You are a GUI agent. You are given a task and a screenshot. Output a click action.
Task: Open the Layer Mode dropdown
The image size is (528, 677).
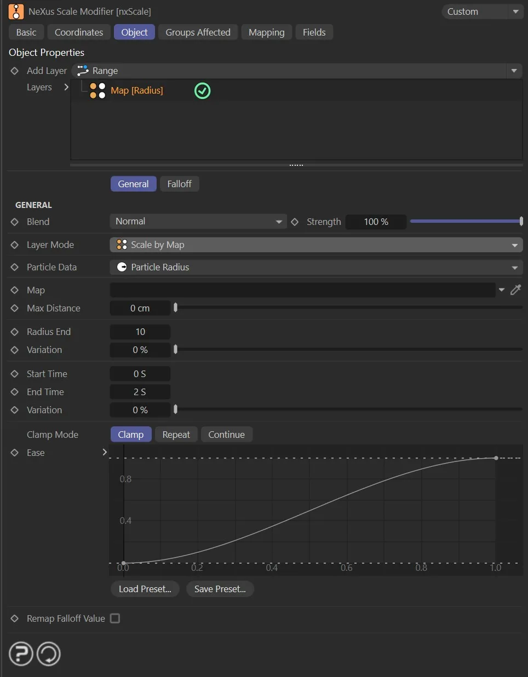(x=316, y=245)
